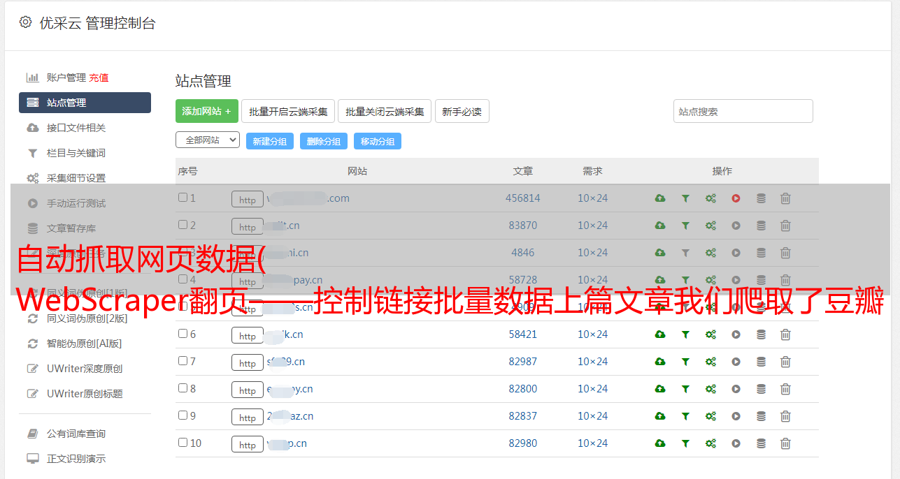The image size is (900, 479).
Task: Tick the checkbox for site 1
Action: click(x=183, y=198)
